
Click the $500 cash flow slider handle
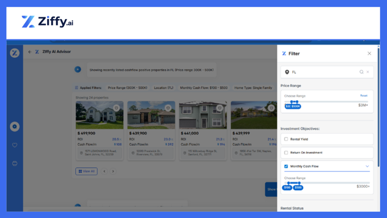pos(299,183)
